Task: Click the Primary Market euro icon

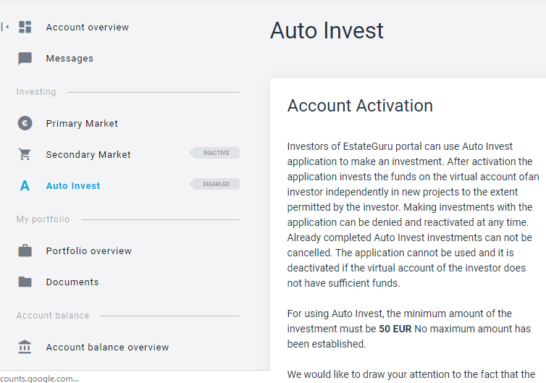Action: click(x=25, y=123)
